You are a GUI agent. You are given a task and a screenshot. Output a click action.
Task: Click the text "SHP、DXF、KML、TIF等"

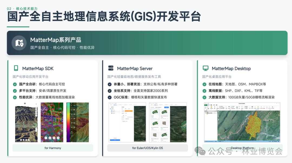pyautogui.click(x=244, y=91)
